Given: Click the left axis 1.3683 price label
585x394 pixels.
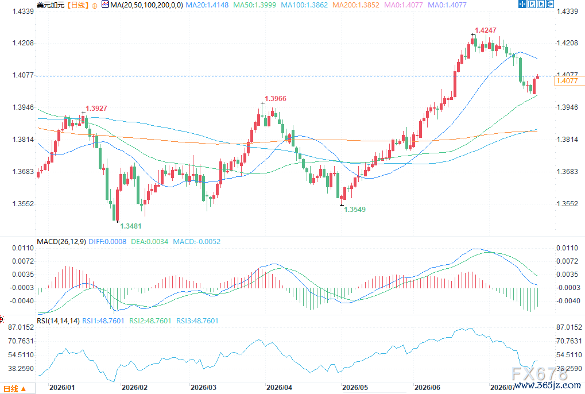Looking at the screenshot, I should [23, 172].
